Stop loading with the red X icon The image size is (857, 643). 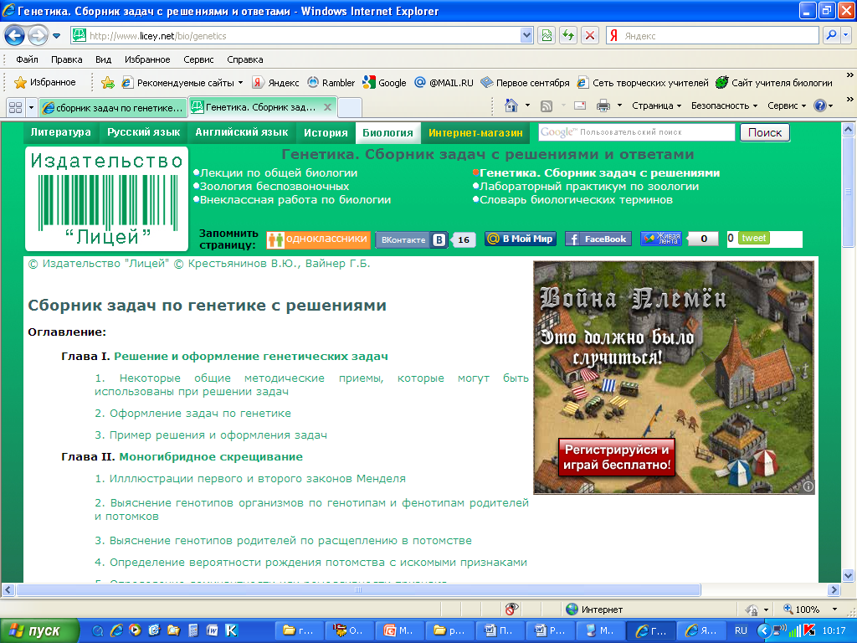coord(590,36)
